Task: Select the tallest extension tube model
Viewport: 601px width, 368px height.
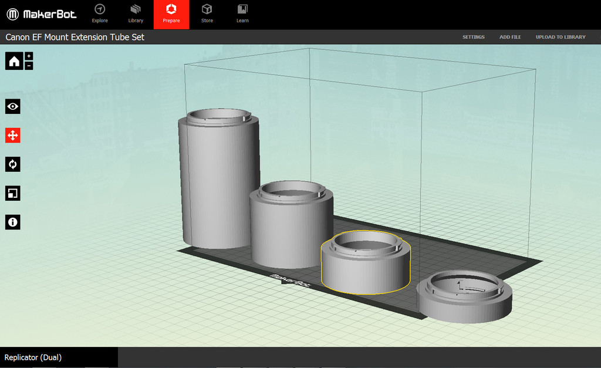Action: (x=218, y=182)
